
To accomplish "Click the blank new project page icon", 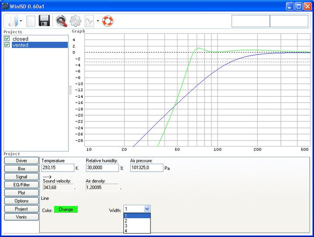I will (31, 21).
